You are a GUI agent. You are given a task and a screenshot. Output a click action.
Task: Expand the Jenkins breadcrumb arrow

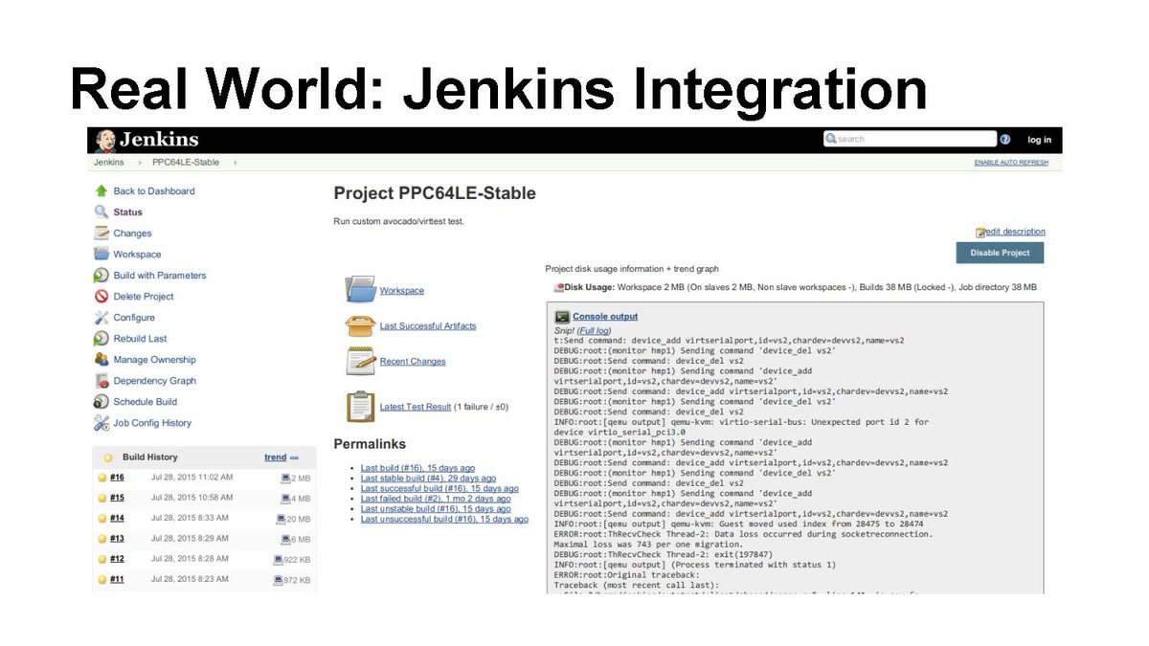(139, 163)
